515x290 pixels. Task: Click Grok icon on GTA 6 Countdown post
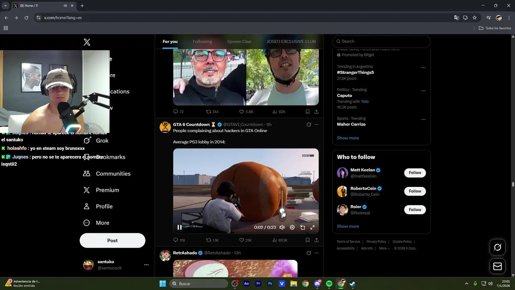309,124
